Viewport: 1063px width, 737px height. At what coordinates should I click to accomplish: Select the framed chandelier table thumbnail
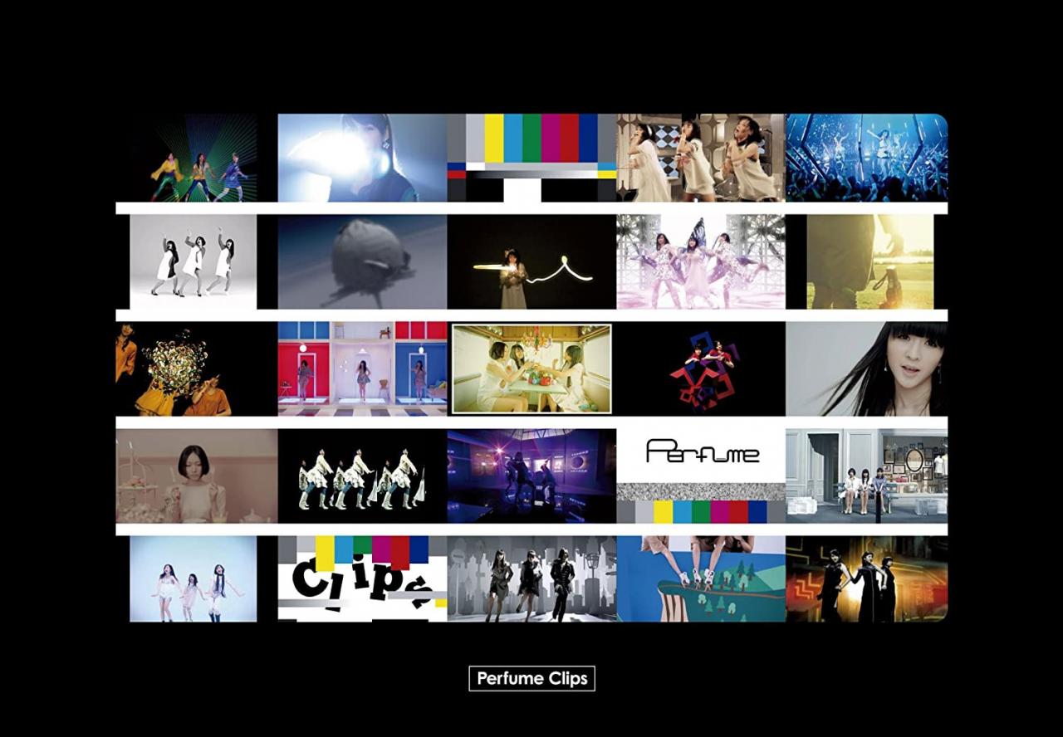coord(531,368)
